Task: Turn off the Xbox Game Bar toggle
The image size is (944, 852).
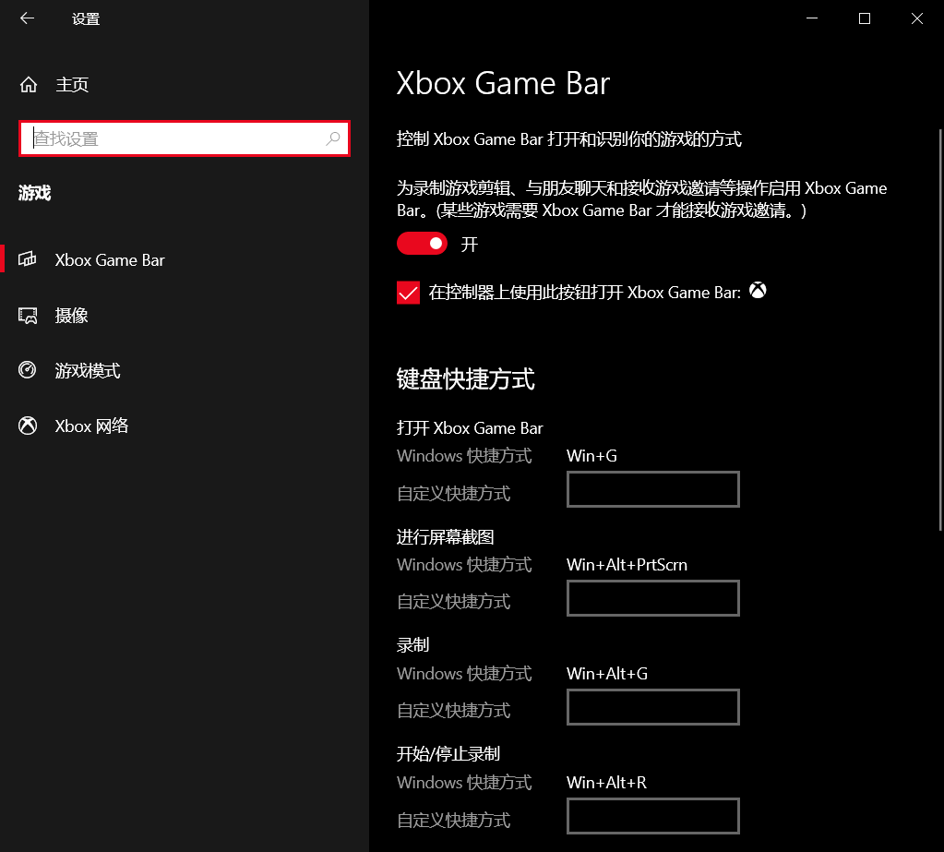Action: click(x=422, y=244)
